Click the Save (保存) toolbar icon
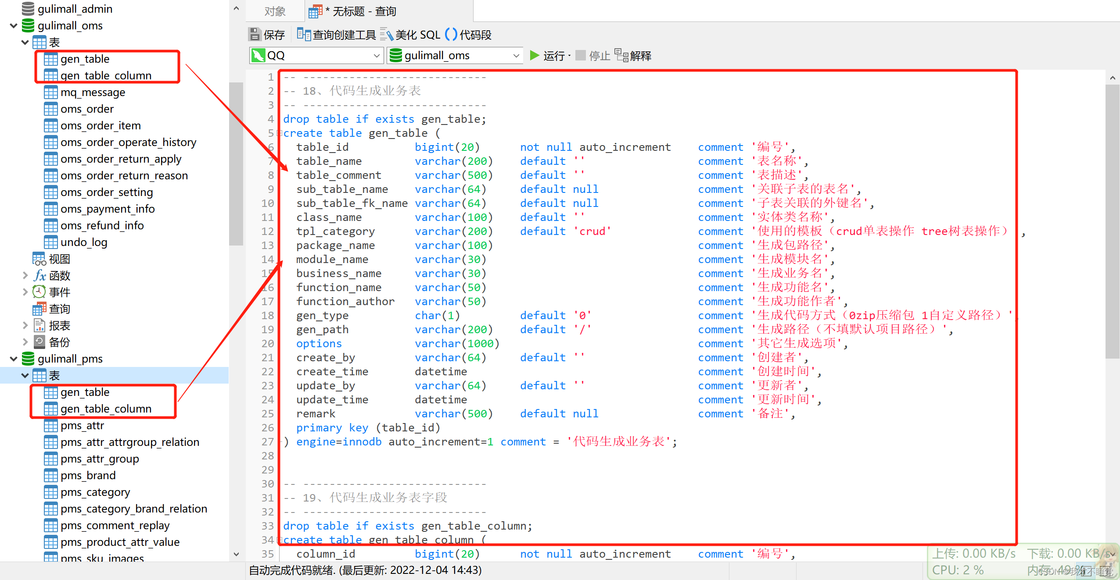Viewport: 1120px width, 580px height. 255,35
